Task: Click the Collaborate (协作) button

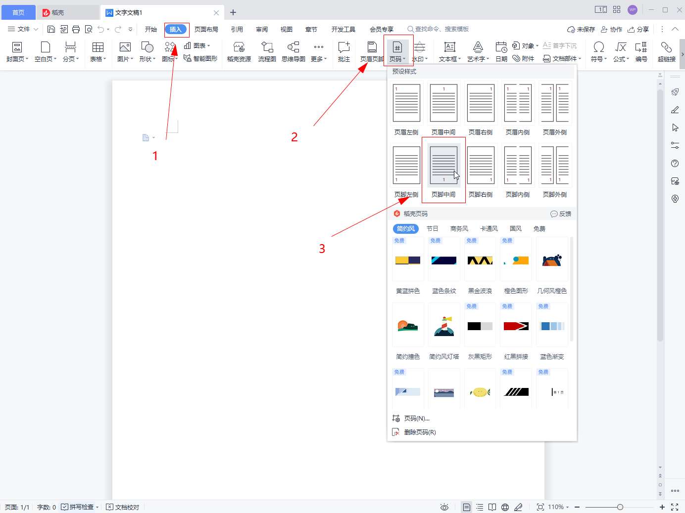Action: tap(611, 29)
